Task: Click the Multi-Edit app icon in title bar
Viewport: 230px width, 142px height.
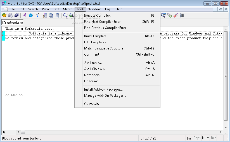Action: (4, 3)
